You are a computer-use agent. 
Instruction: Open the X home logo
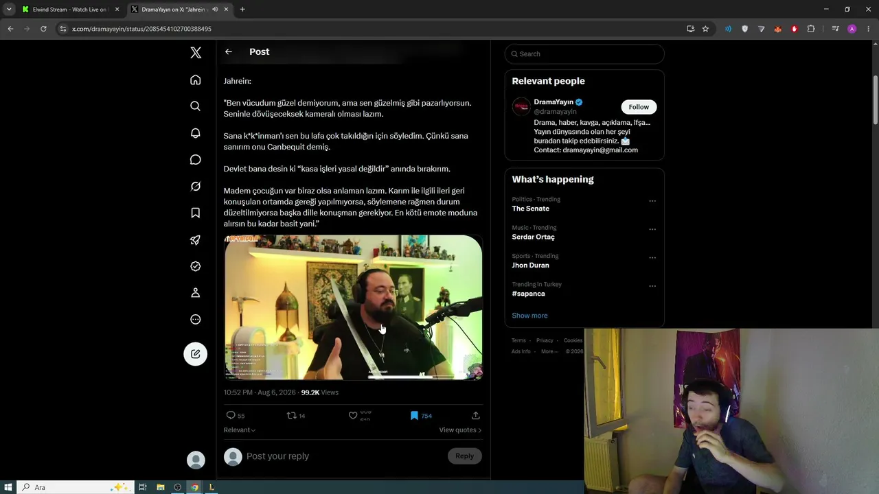pos(196,53)
